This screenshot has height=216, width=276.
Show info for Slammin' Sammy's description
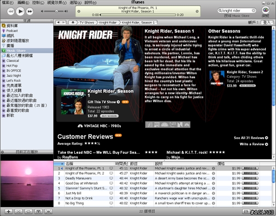[213, 188]
